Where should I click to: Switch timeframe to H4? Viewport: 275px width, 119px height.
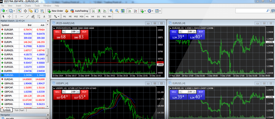tap(93, 16)
